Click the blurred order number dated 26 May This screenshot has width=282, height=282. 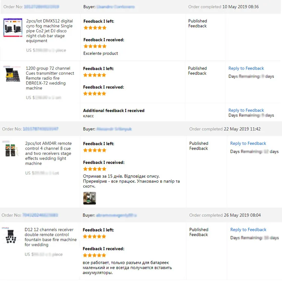tap(40, 215)
